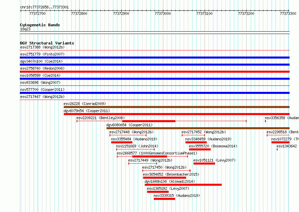The image size is (299, 212).
Task: Select the esv2209221 (Bentley2008) label
Action: tap(100, 118)
